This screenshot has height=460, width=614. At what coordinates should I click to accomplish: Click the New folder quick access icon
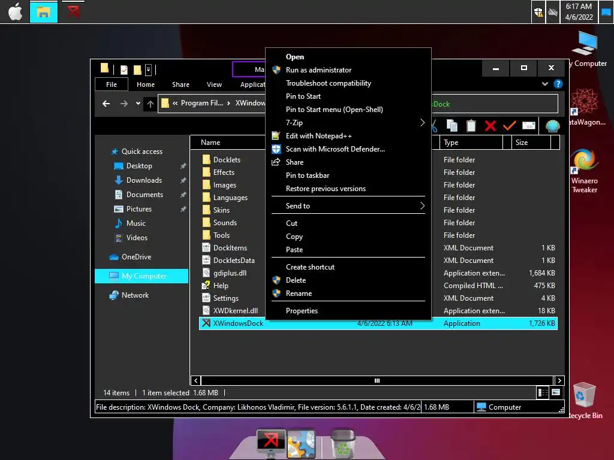pos(137,69)
